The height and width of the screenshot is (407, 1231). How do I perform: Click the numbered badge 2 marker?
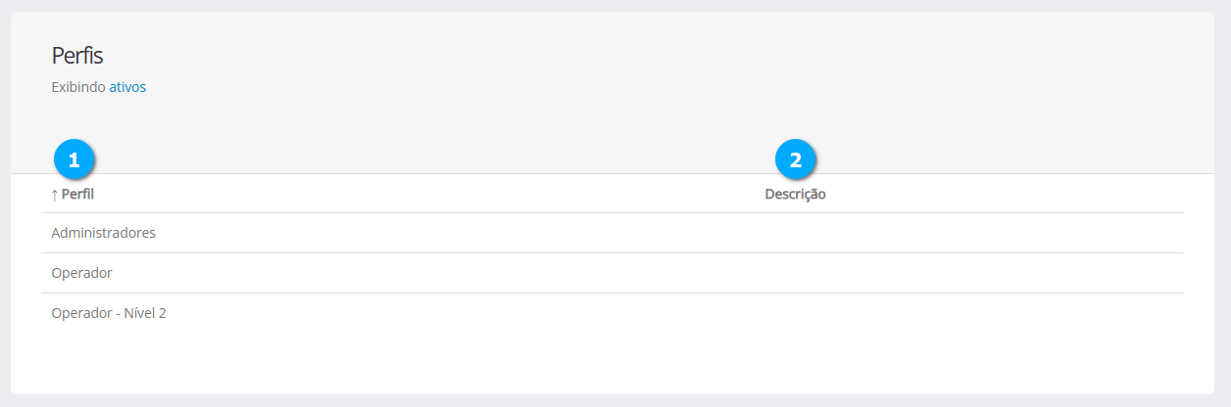(x=795, y=159)
